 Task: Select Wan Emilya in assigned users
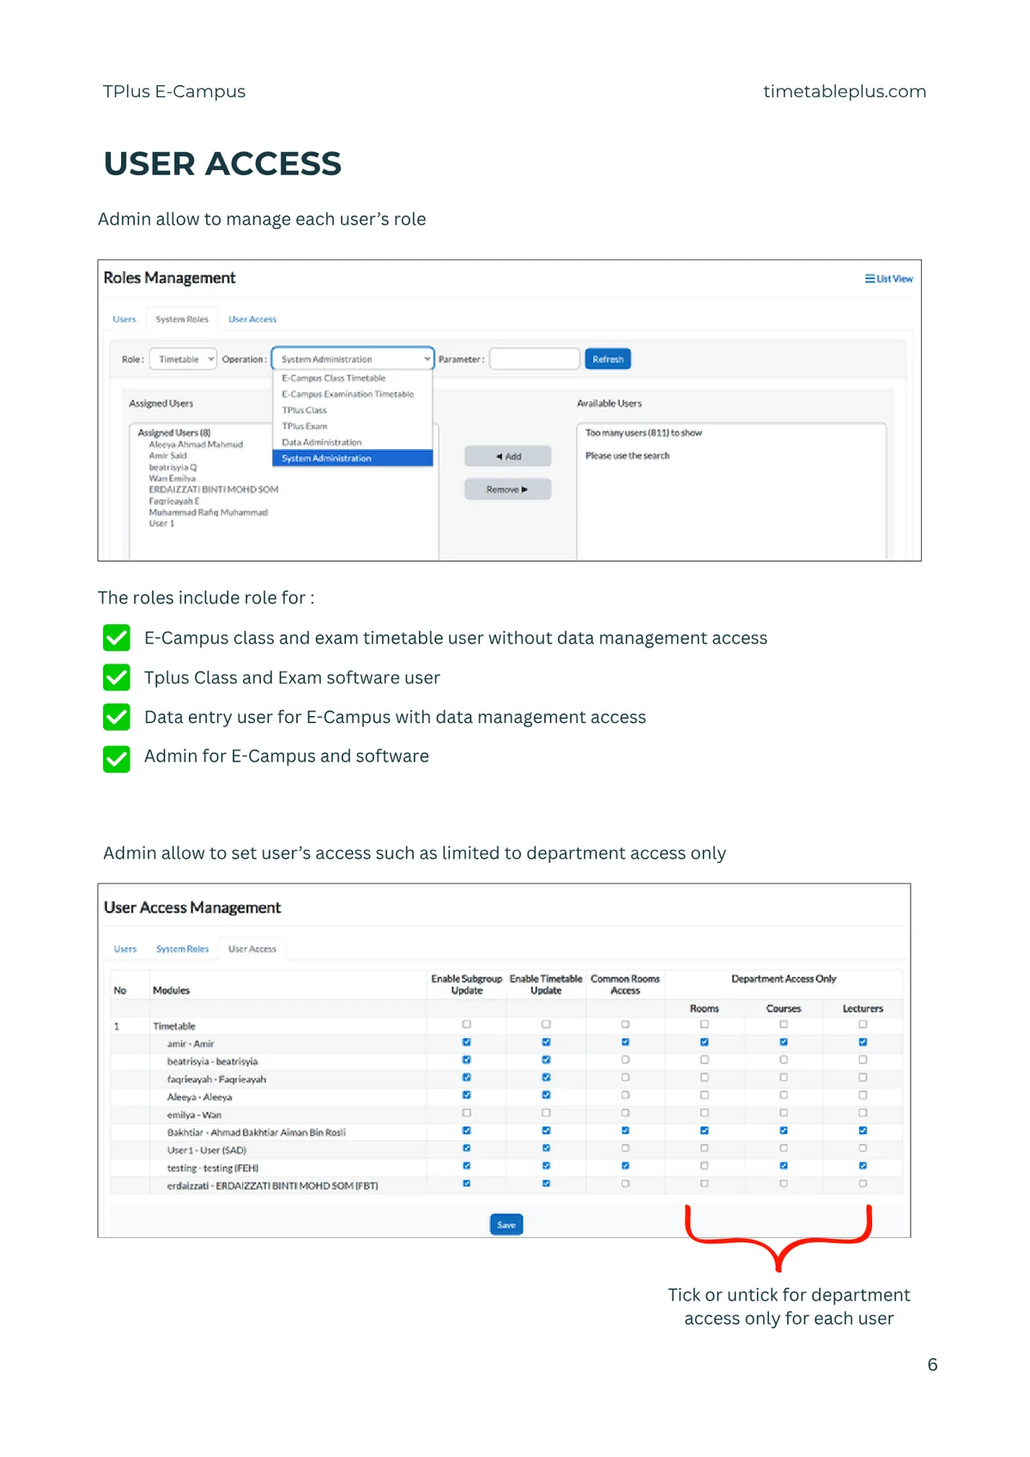(x=172, y=478)
